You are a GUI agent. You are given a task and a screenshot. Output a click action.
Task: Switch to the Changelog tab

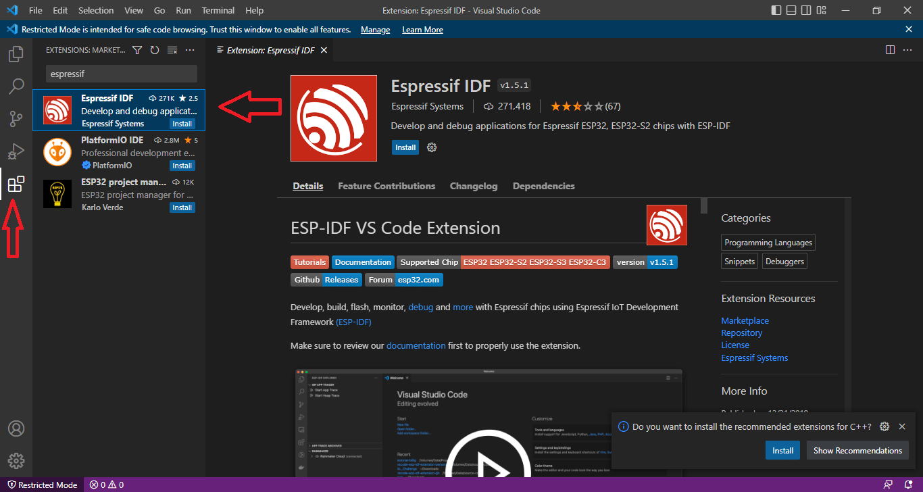tap(474, 186)
